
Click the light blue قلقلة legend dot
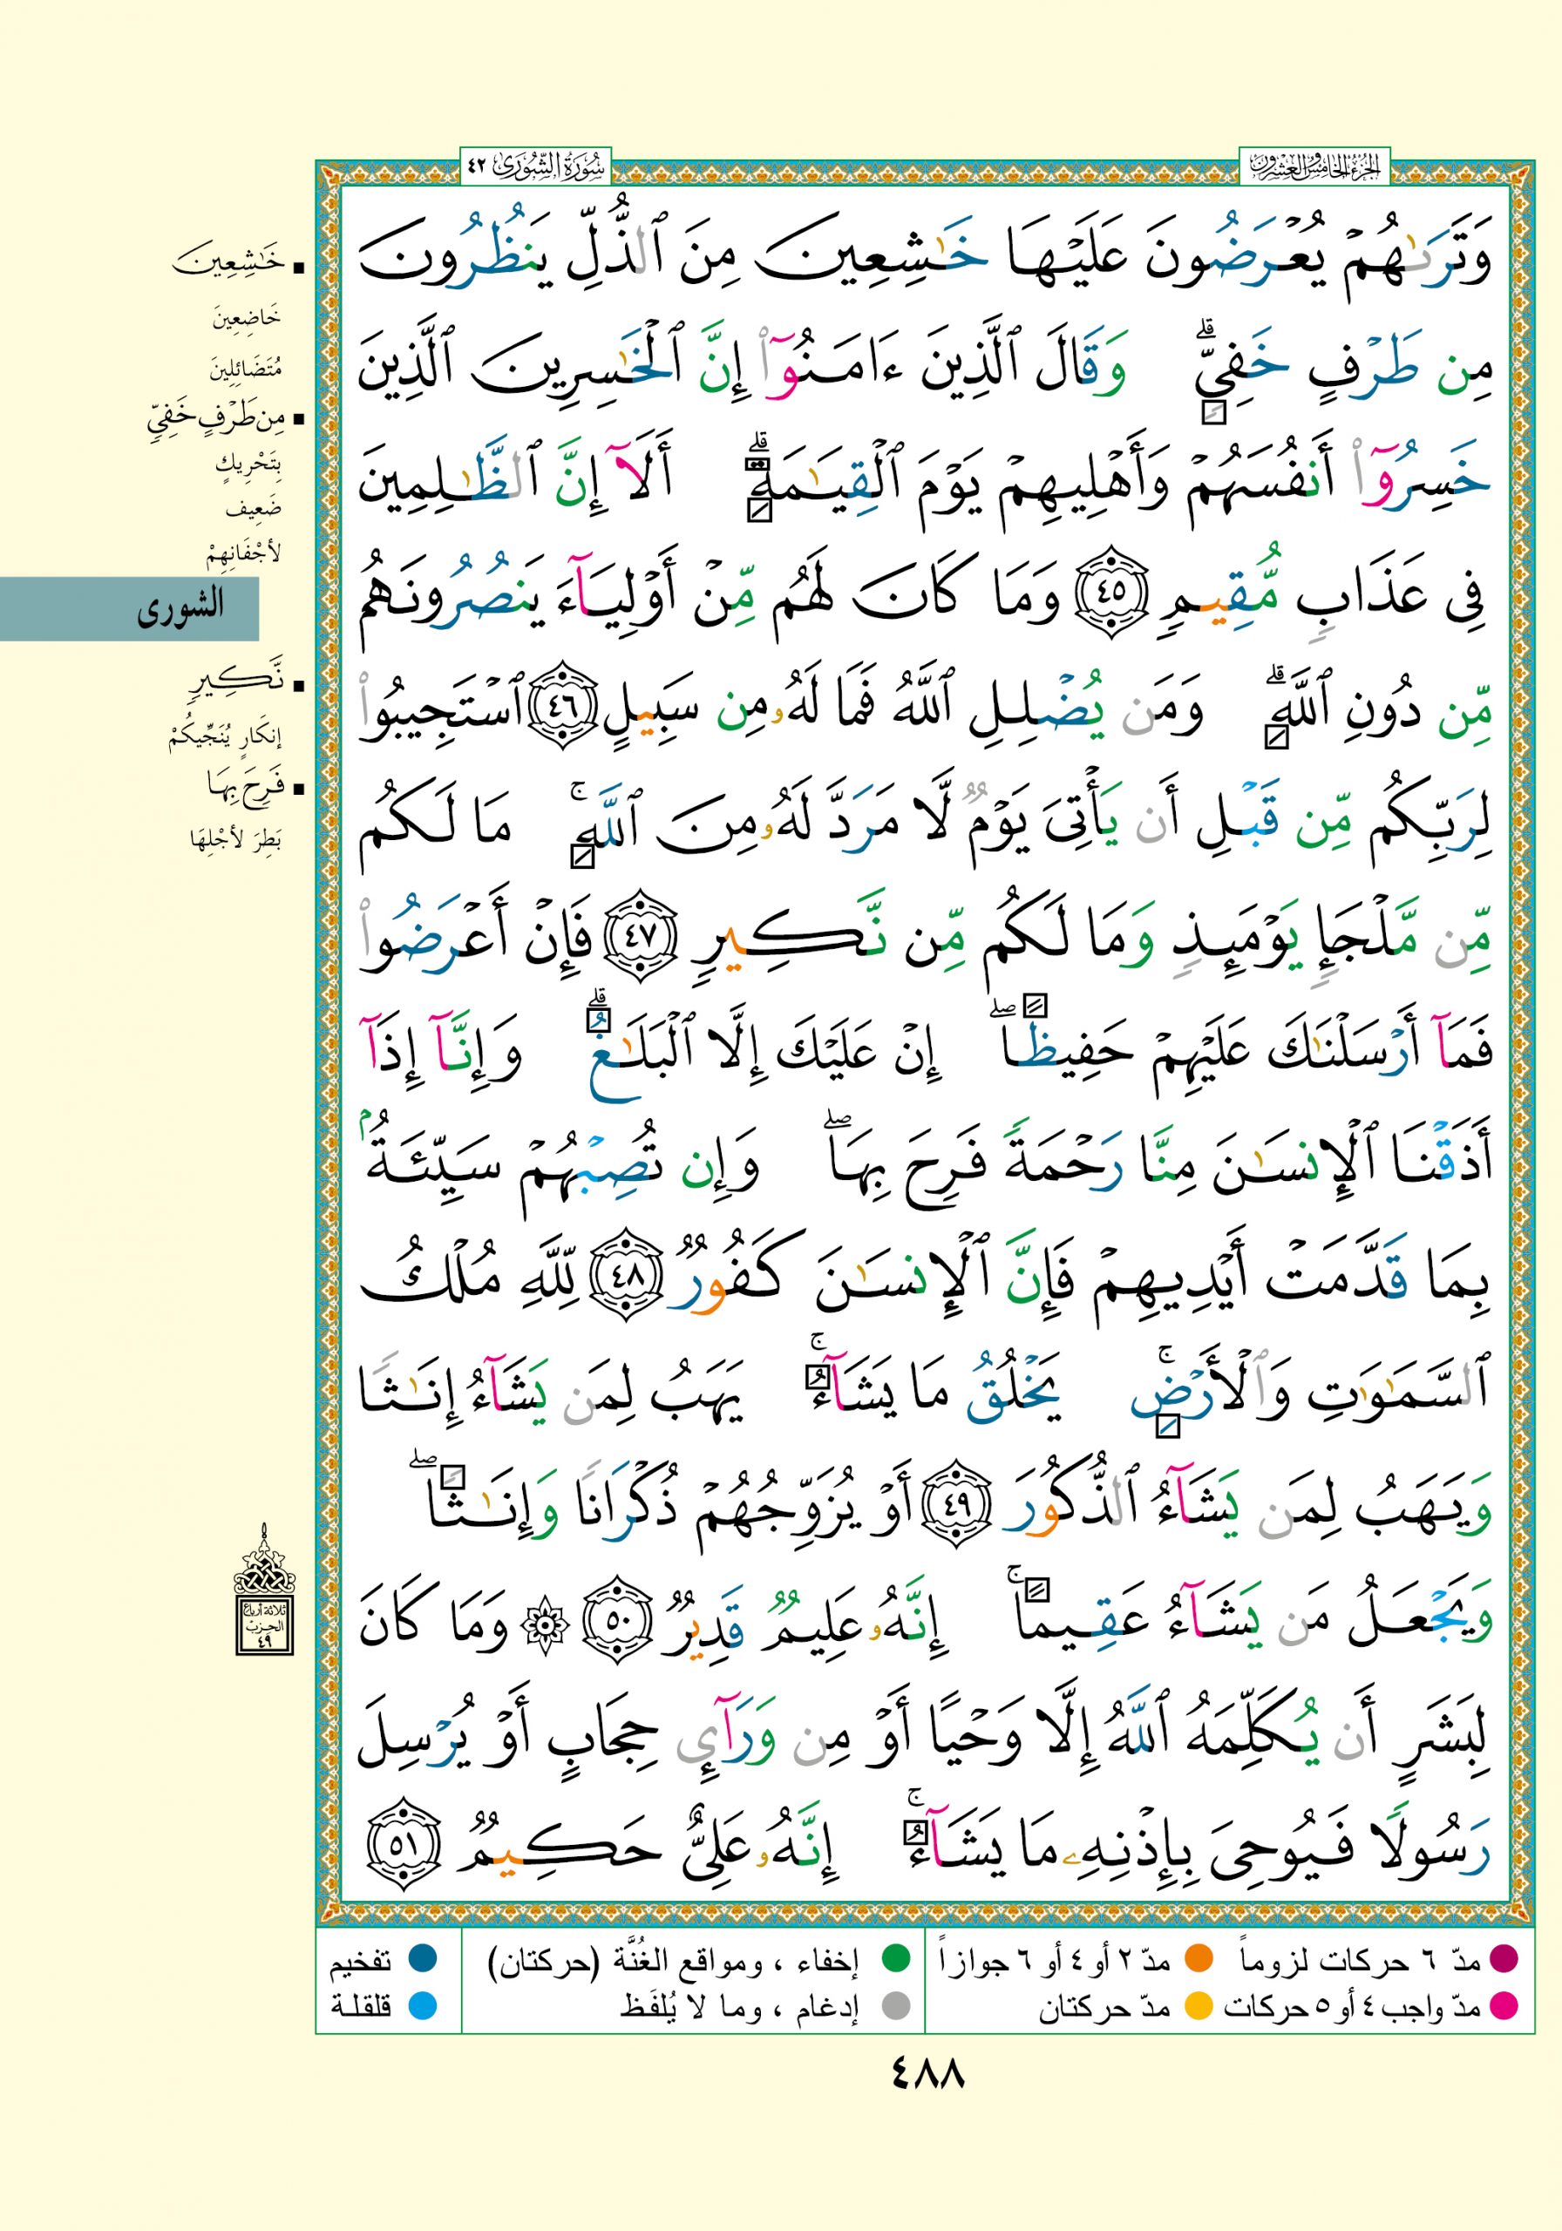tap(423, 2004)
